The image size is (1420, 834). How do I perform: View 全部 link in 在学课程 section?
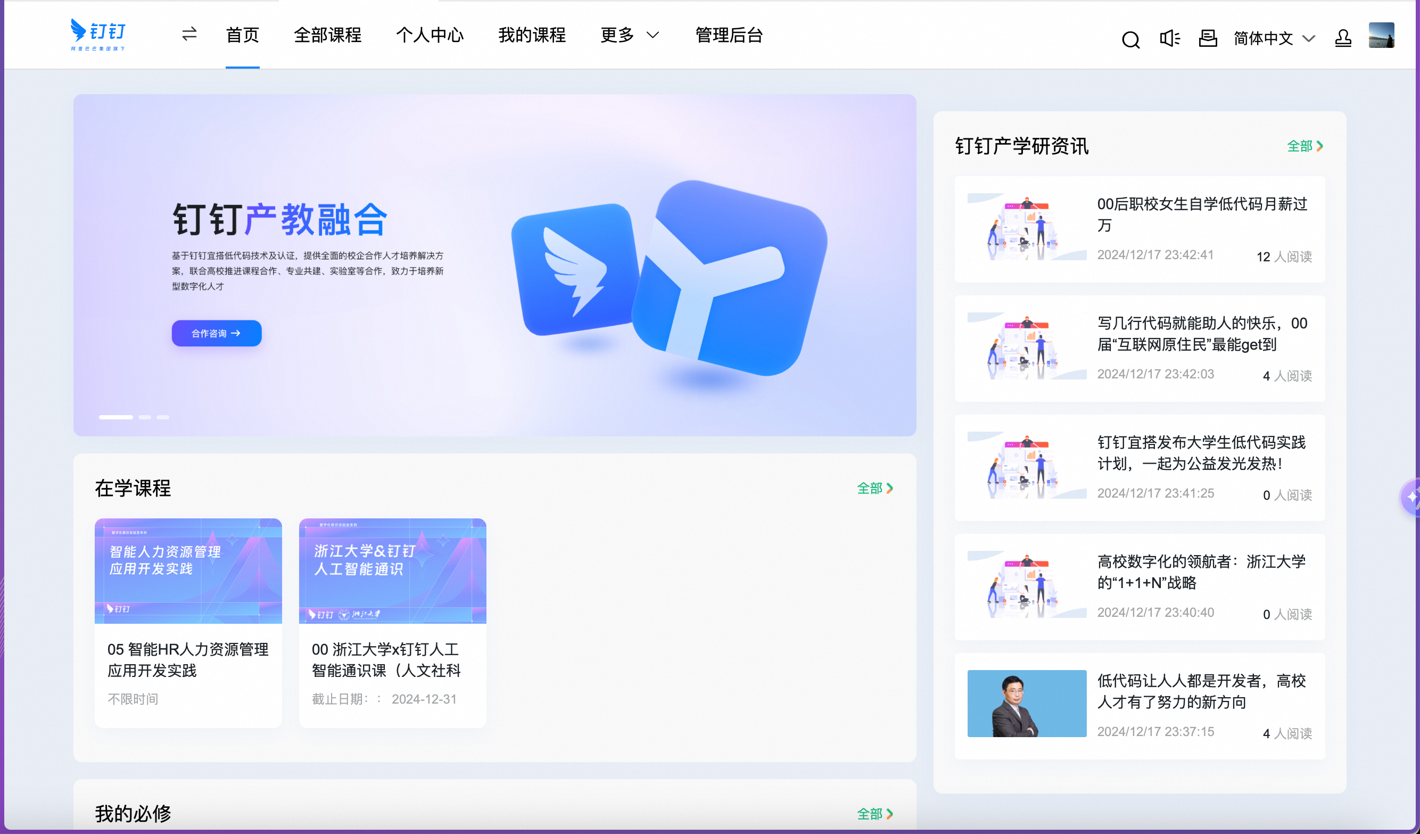874,488
